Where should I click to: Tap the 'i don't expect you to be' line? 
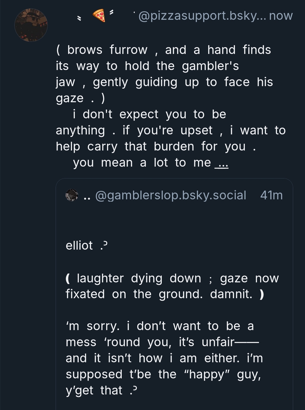coord(149,114)
